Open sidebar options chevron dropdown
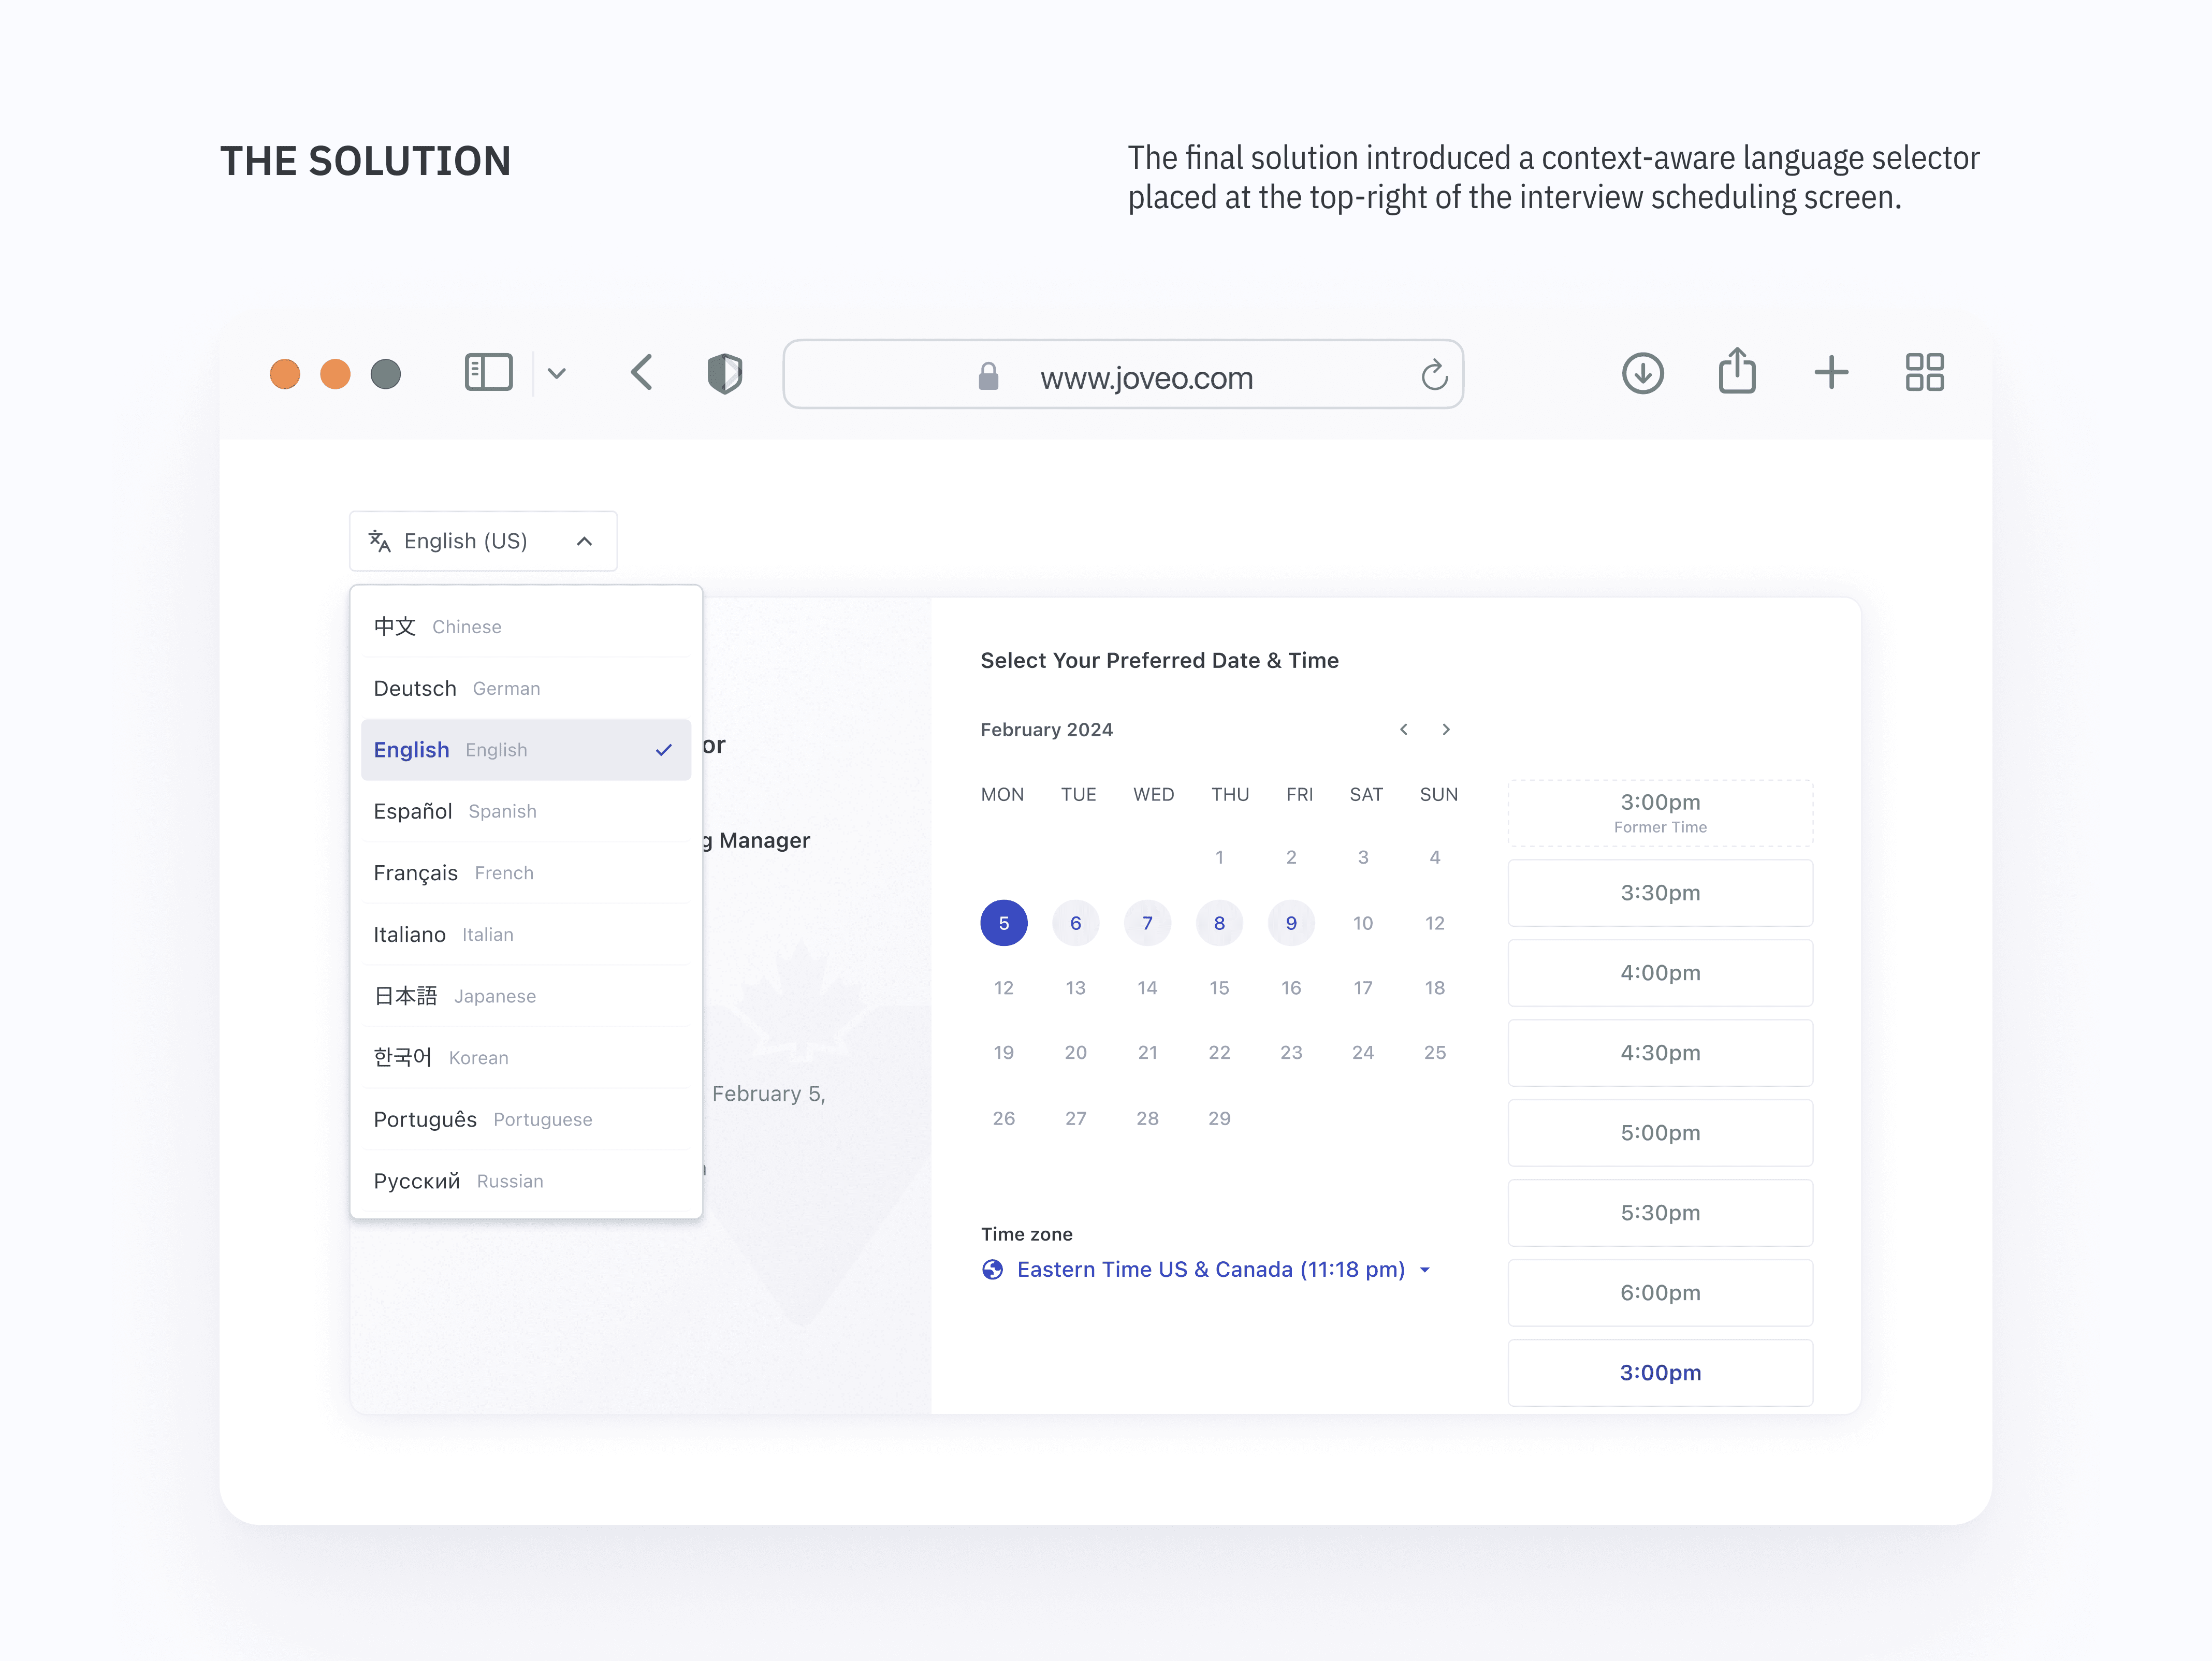The height and width of the screenshot is (1661, 2212). (x=557, y=373)
